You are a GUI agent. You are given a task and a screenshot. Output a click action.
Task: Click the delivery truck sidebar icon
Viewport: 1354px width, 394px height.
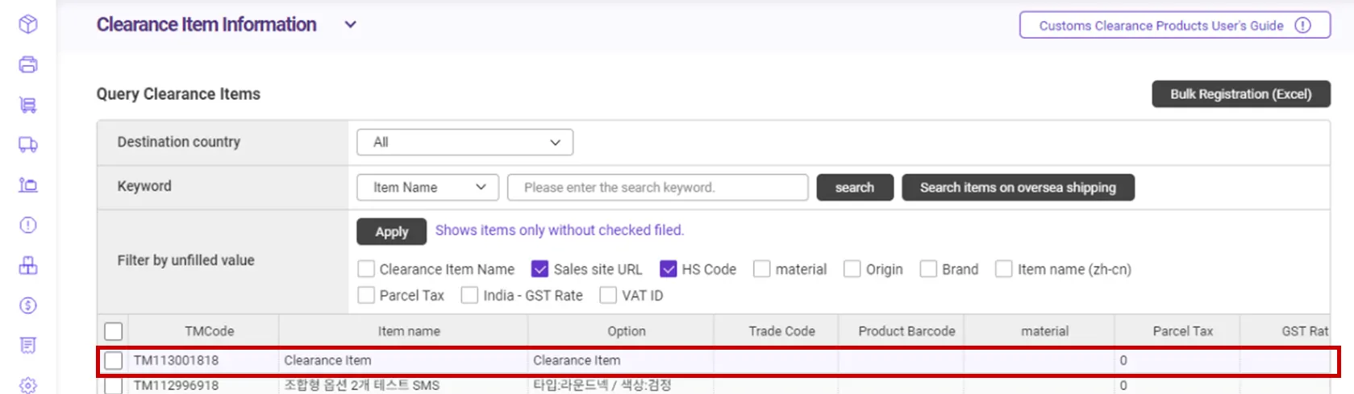coord(28,145)
